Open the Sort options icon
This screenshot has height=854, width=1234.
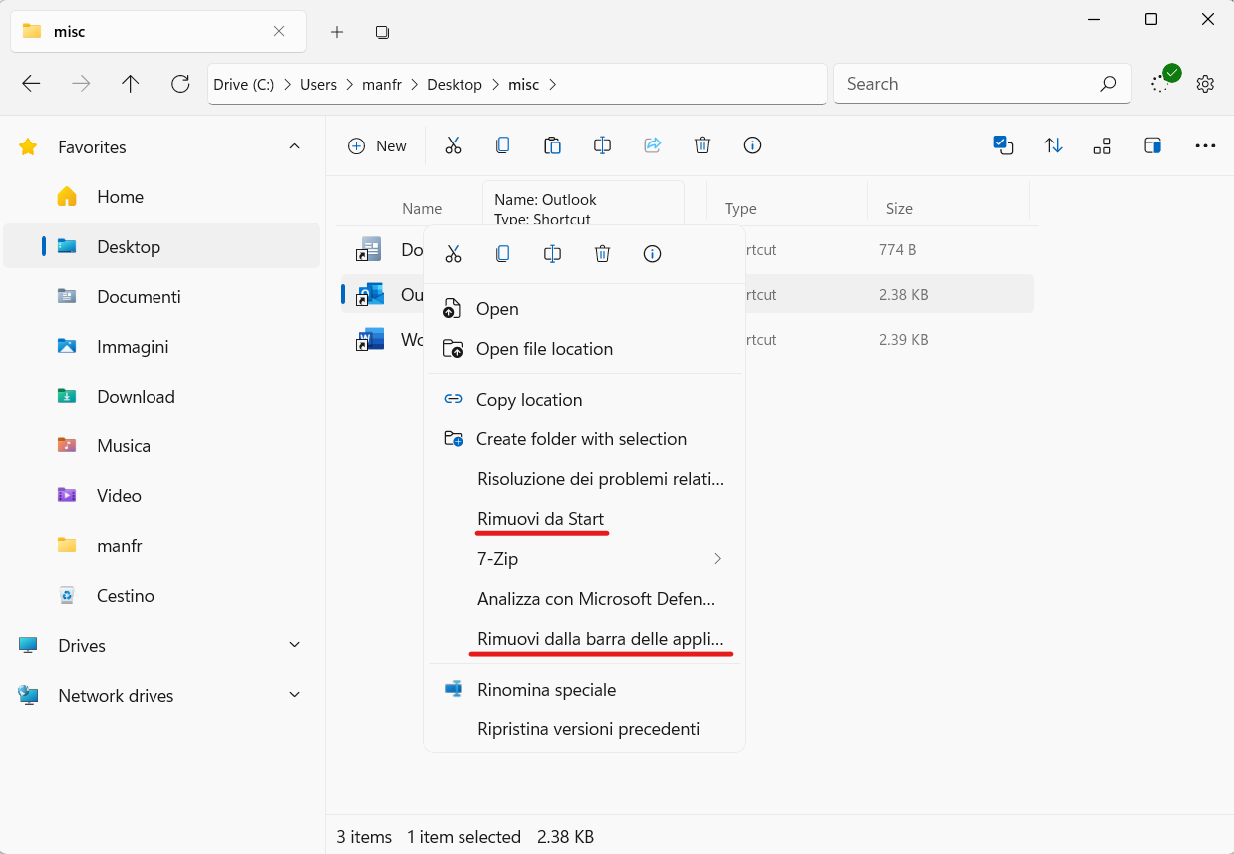[x=1053, y=145]
